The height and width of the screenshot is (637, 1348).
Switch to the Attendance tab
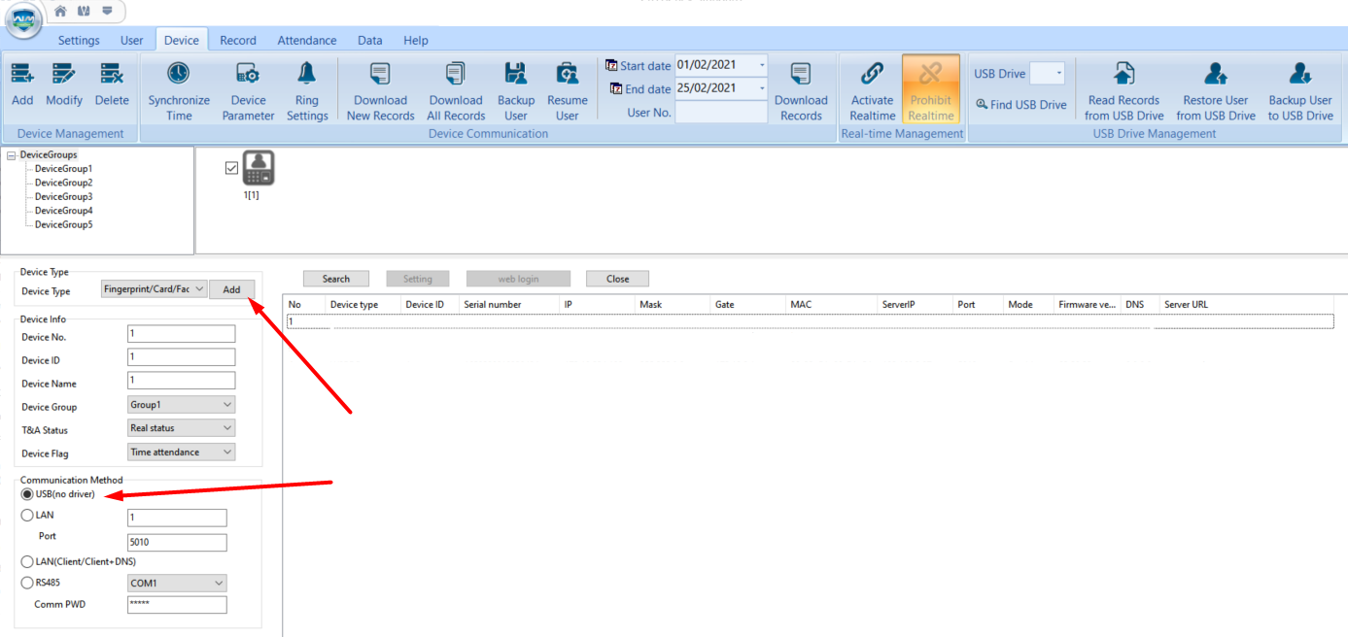tap(307, 40)
